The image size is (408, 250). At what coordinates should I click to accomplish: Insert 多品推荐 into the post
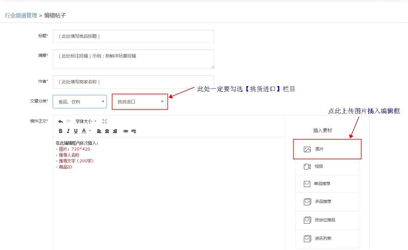click(327, 202)
